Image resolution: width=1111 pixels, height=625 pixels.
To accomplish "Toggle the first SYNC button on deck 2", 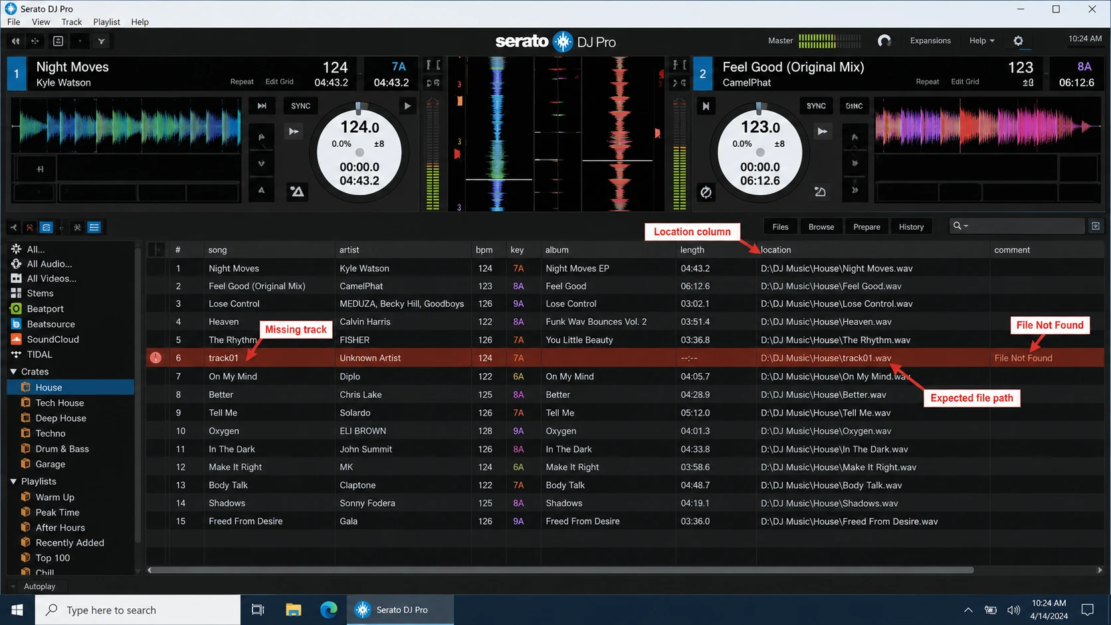I will (816, 106).
